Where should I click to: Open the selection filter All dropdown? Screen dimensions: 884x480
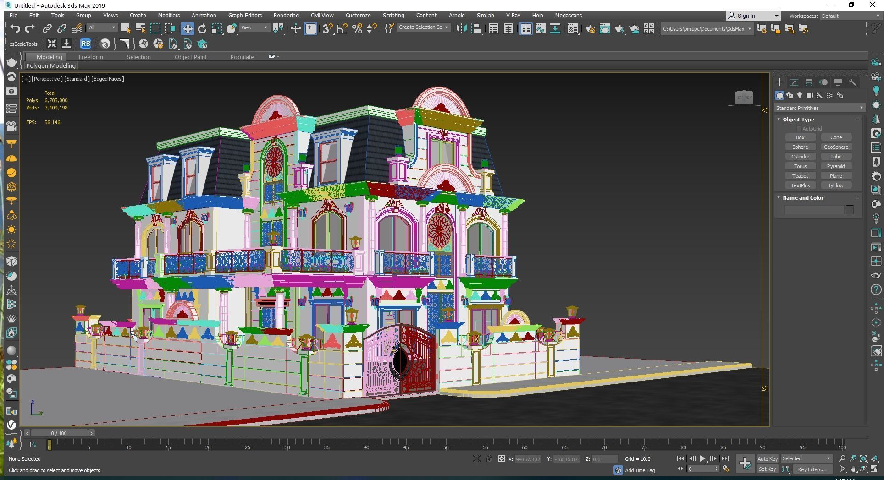[x=102, y=27]
